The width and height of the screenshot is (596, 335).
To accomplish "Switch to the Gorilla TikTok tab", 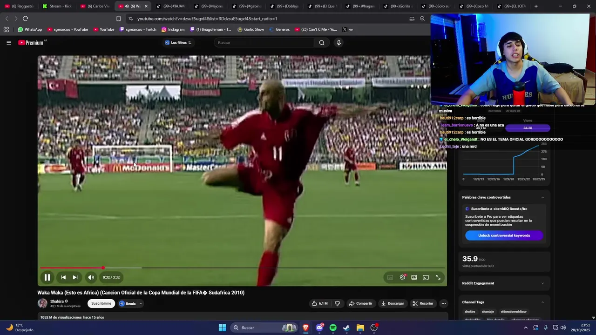I will click(x=399, y=6).
